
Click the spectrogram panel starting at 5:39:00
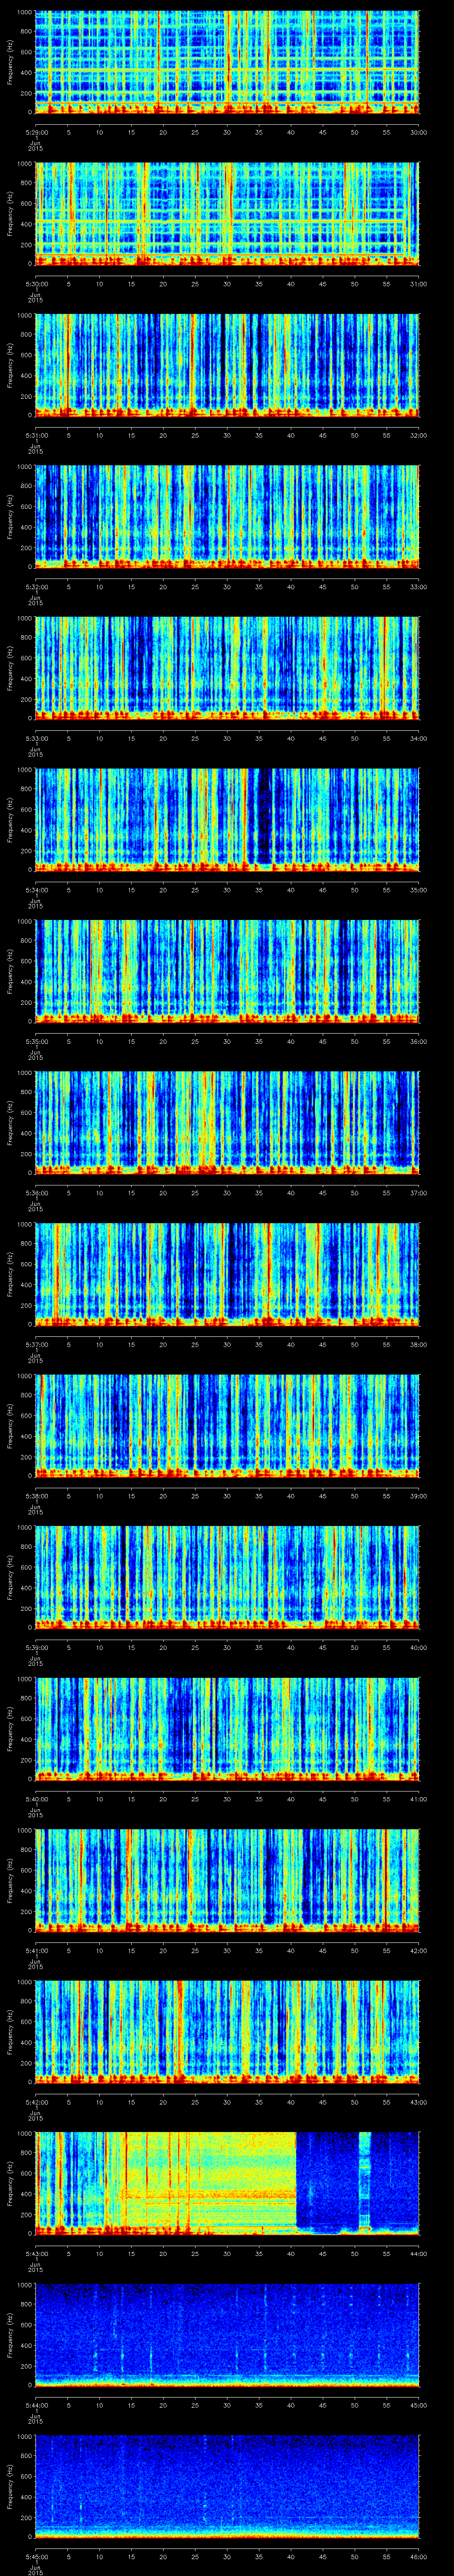(x=227, y=1576)
